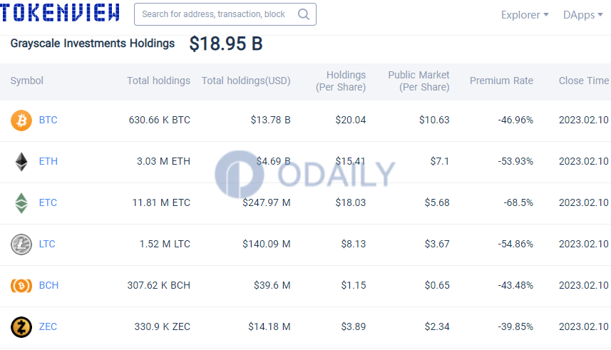Click the Zcash coin icon
The height and width of the screenshot is (350, 611).
click(21, 326)
